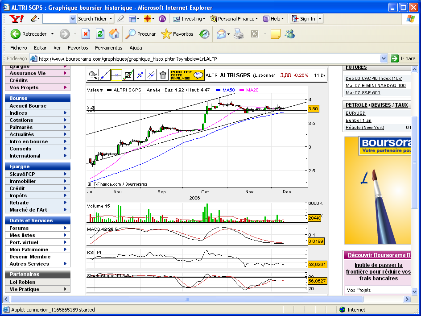Viewport: 421px width, 316px height.
Task: Click the Retroceder back arrow
Action: point(15,34)
